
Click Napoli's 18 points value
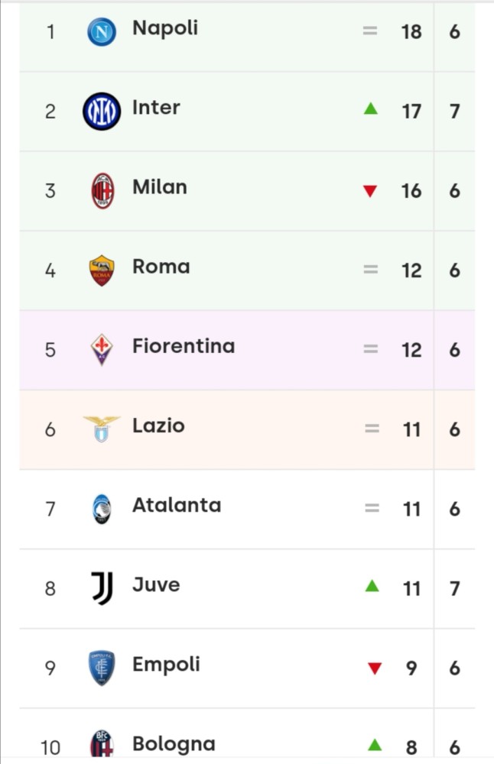pos(411,32)
